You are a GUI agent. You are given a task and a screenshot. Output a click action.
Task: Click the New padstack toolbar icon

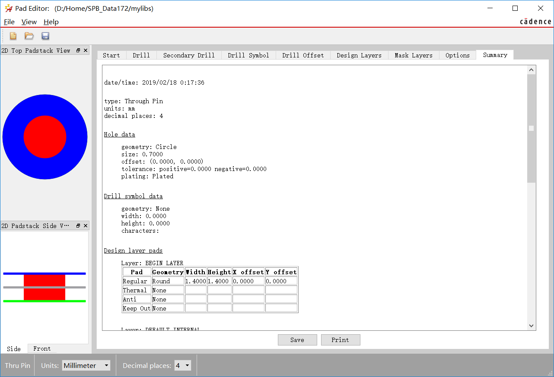[x=13, y=36]
